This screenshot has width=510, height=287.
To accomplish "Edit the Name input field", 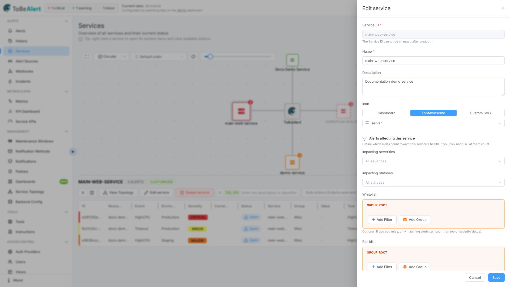I will coord(433,61).
